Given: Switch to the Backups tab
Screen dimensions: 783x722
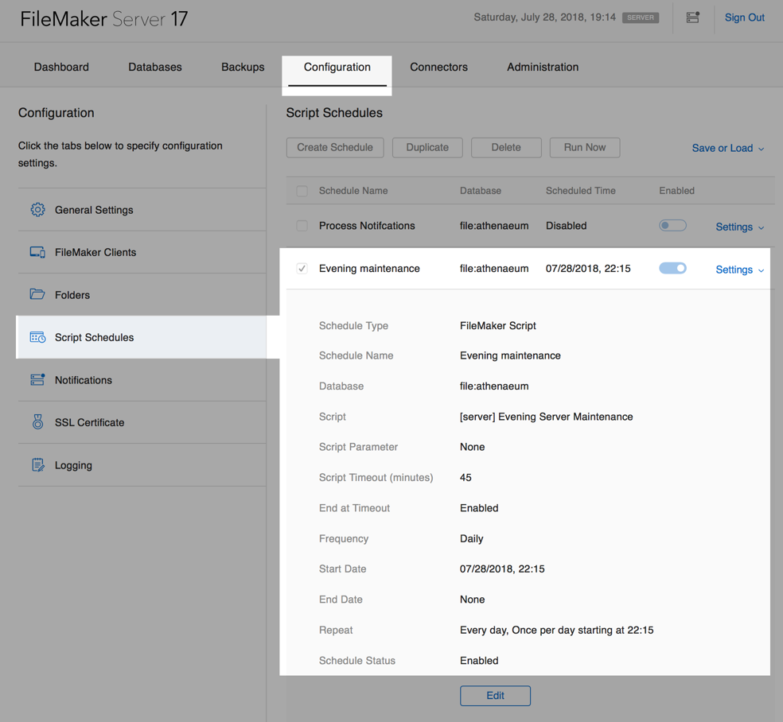Looking at the screenshot, I should (243, 67).
